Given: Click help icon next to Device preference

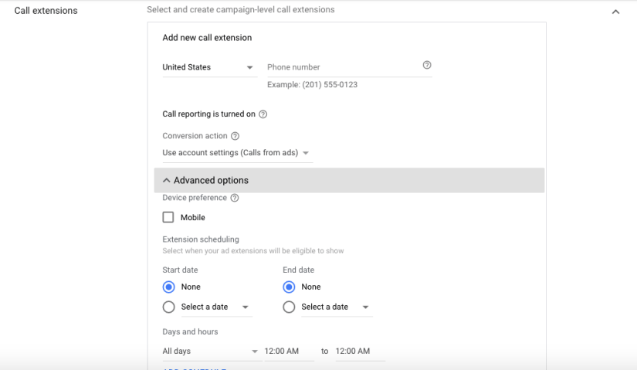Looking at the screenshot, I should (x=235, y=198).
